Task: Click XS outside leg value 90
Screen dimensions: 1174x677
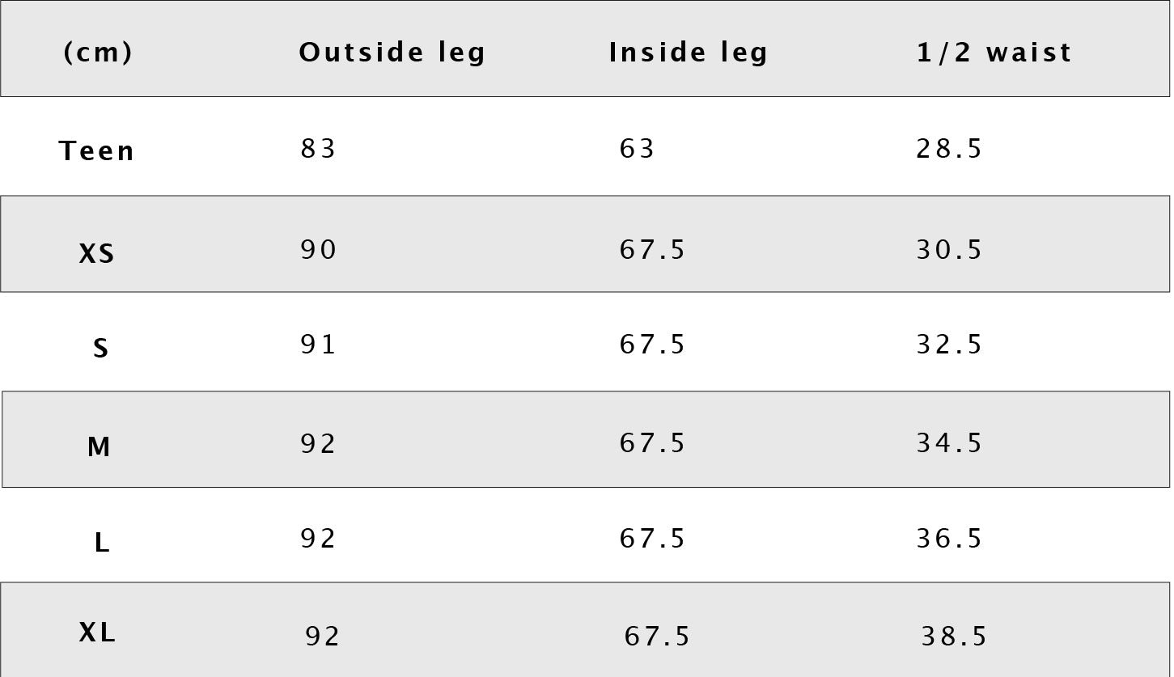Action: pyautogui.click(x=318, y=250)
